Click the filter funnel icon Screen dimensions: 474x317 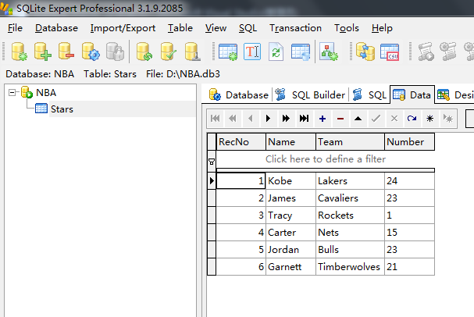(x=212, y=162)
